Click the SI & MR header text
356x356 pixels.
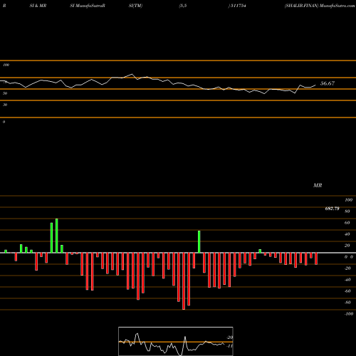pos(38,6)
